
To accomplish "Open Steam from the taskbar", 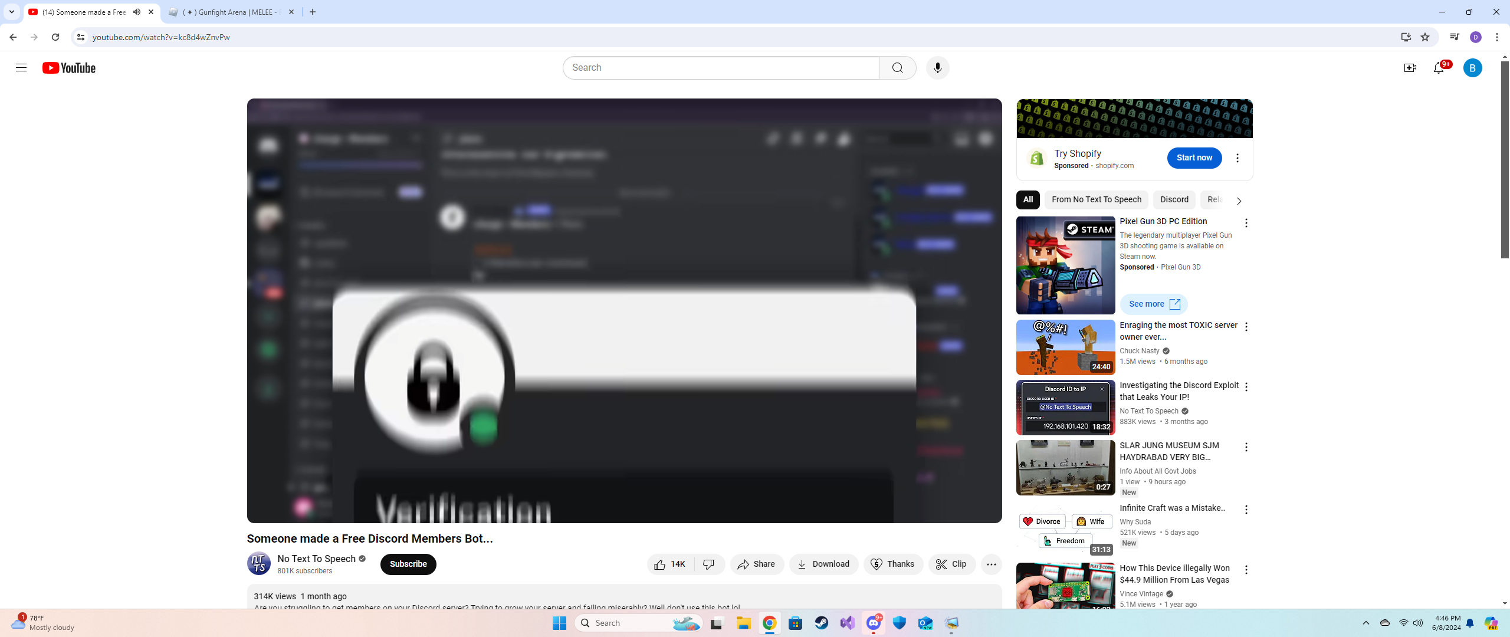I will coord(821,623).
